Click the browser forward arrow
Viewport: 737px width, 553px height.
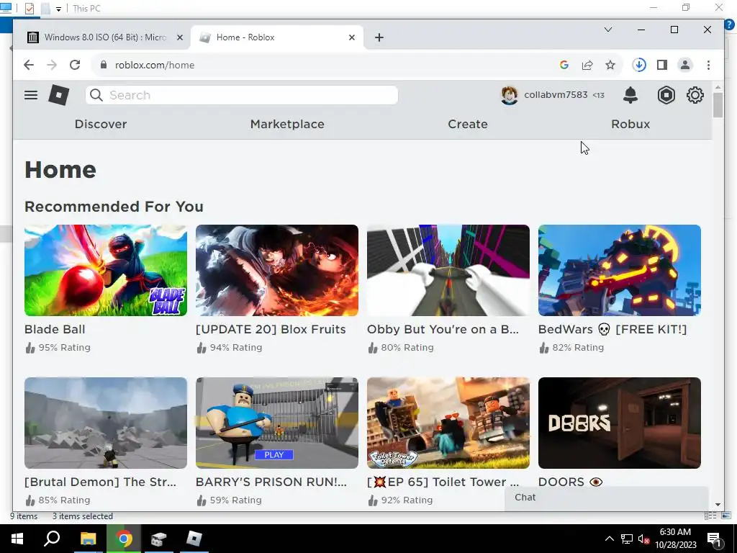pos(52,65)
